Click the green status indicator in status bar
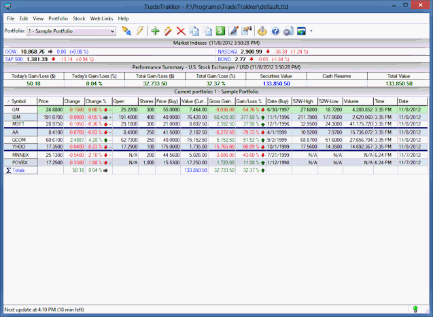 pos(415,310)
